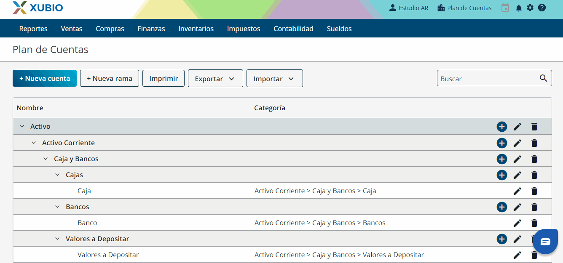
Task: Click the Xubio logo
Action: point(38,8)
